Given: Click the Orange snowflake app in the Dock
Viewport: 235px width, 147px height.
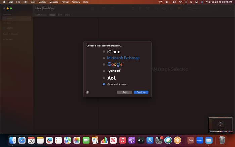Looking at the screenshot, I should pyautogui.click(x=177, y=140).
